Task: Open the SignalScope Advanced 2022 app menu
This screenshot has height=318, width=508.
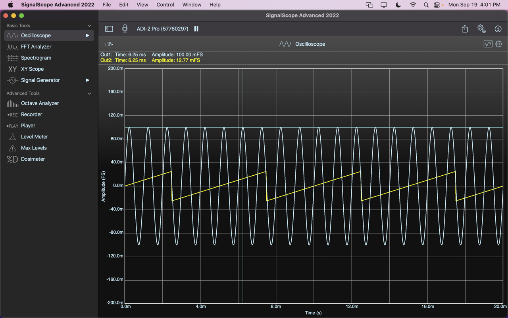Action: tap(58, 5)
